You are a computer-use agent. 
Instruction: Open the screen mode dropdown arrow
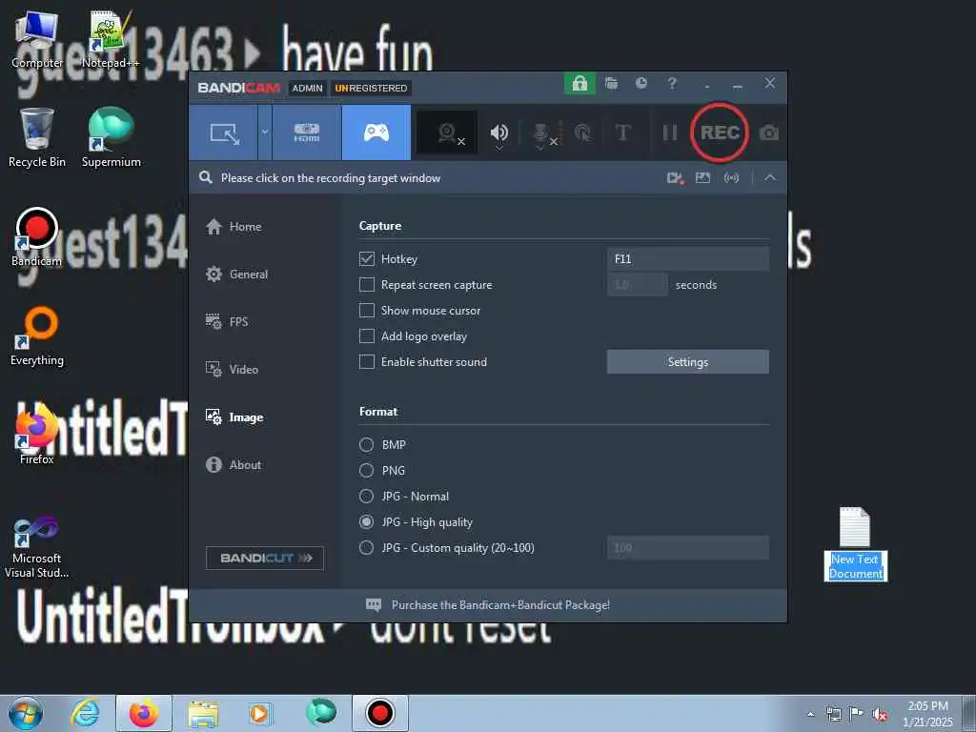(x=265, y=132)
